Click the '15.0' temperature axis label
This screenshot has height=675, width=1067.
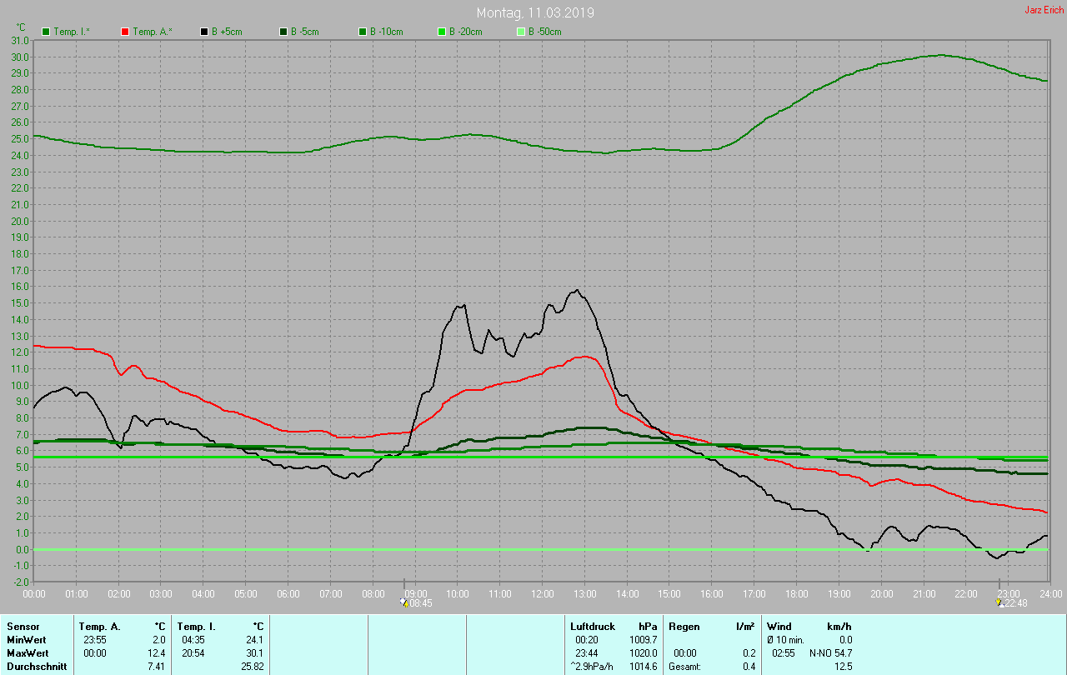(x=21, y=303)
